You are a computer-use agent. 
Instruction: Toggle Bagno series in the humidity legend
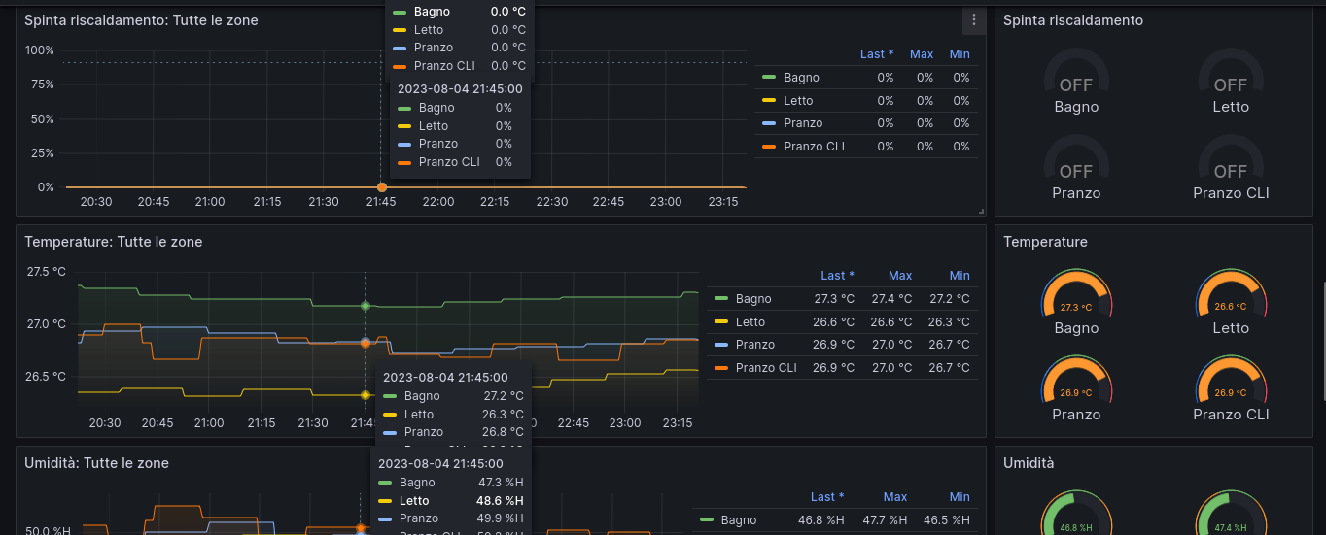pos(739,520)
